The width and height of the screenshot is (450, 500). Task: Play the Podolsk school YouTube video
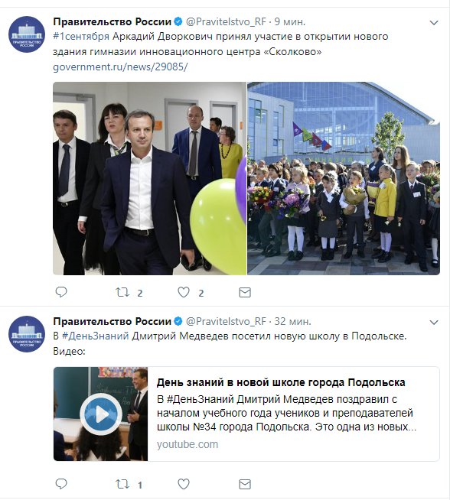[100, 414]
